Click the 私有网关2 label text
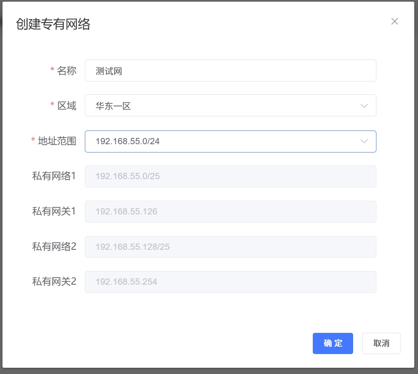 pos(54,282)
